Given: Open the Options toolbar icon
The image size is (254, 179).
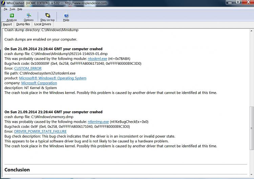Looking at the screenshot, I should 28,15.
